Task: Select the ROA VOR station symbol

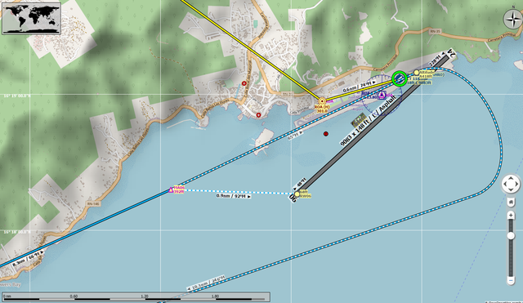Action: (322, 101)
